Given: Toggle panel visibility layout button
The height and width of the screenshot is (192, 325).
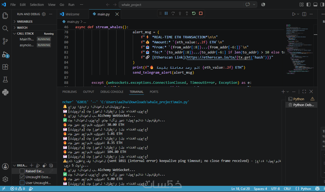Looking at the screenshot, I should coord(315,5).
